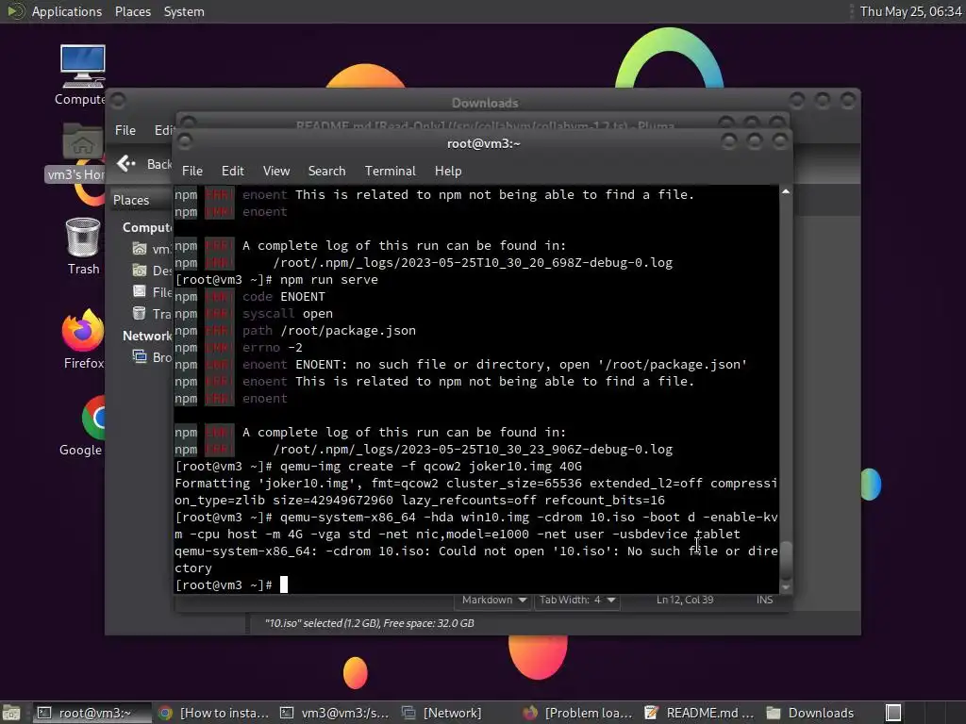Image resolution: width=966 pixels, height=724 pixels.
Task: Switch to vm3@vm3 terminal taskbar entry
Action: (335, 713)
